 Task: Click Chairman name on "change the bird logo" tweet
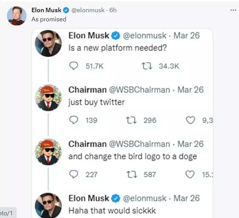(x=87, y=144)
